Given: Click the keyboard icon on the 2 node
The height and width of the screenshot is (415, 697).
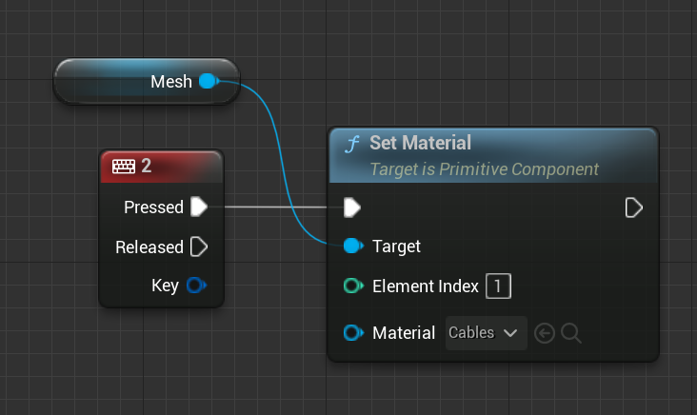Looking at the screenshot, I should click(x=124, y=167).
